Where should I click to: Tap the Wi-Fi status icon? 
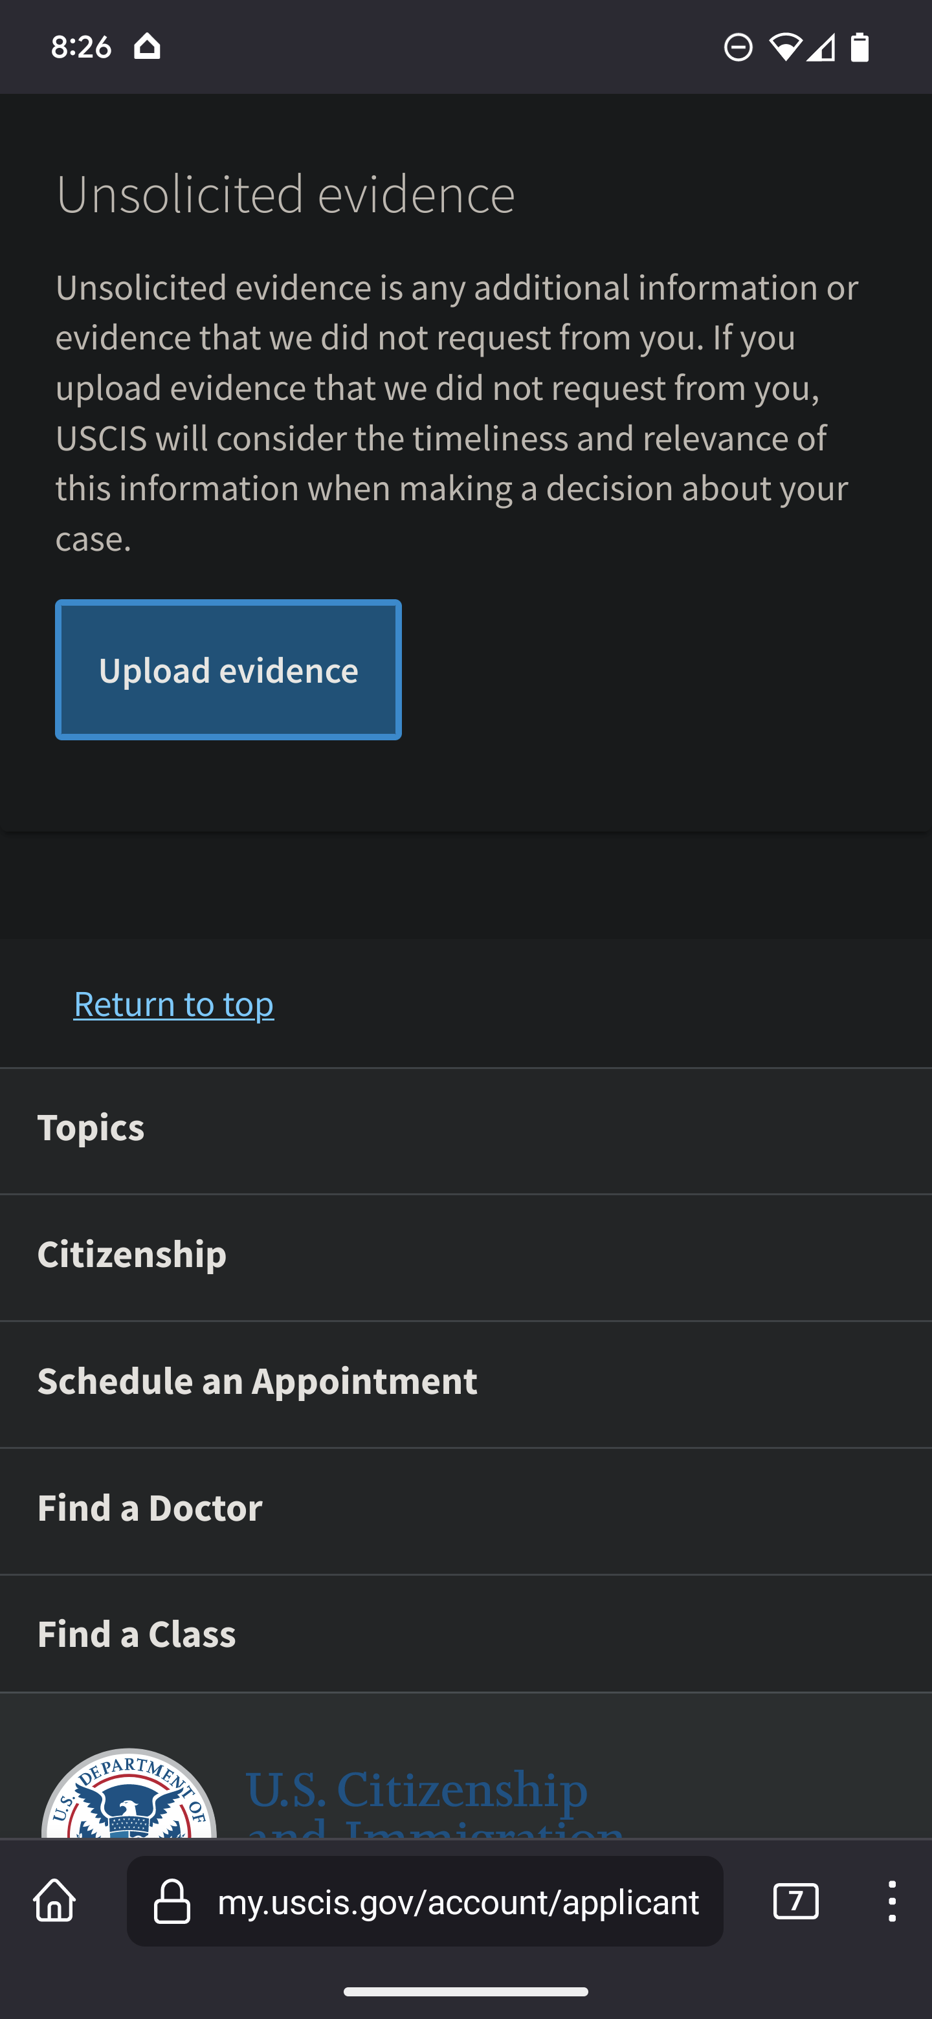tap(784, 47)
